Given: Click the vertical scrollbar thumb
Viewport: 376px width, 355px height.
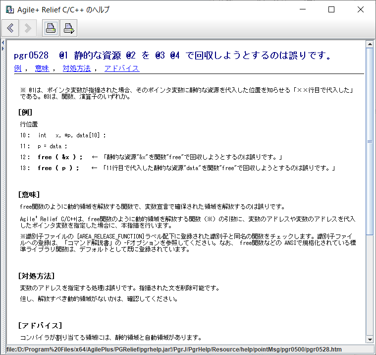Looking at the screenshot, I should (x=370, y=141).
